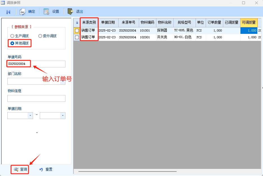The width and height of the screenshot is (263, 176).
Task: Click the horizontal scrollbar under the grid
Action: 127,171
